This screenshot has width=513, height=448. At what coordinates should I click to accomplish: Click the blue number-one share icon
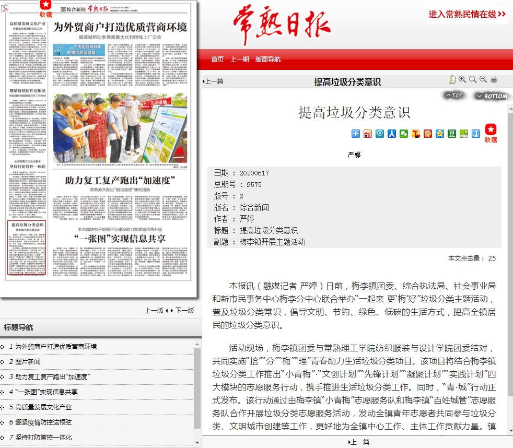[x=476, y=134]
